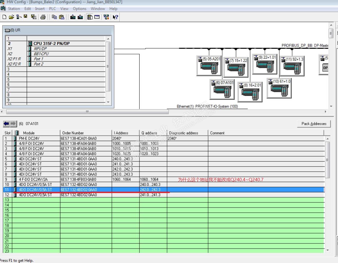Click the forward arrow above the module table

point(13,124)
